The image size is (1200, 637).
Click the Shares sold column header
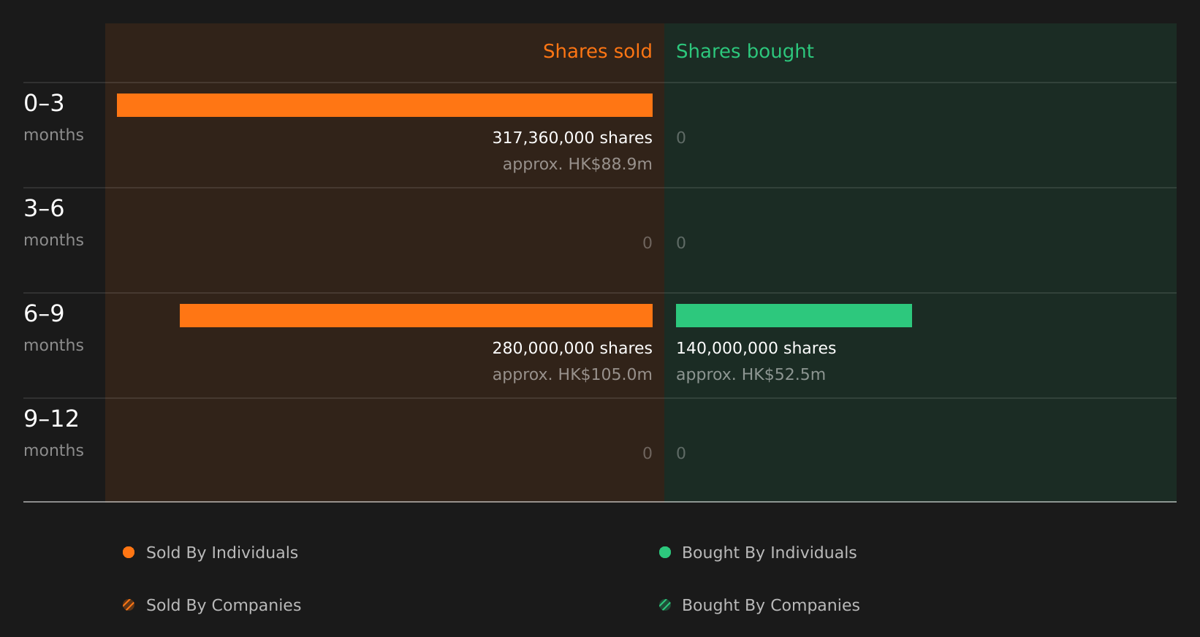tap(597, 51)
